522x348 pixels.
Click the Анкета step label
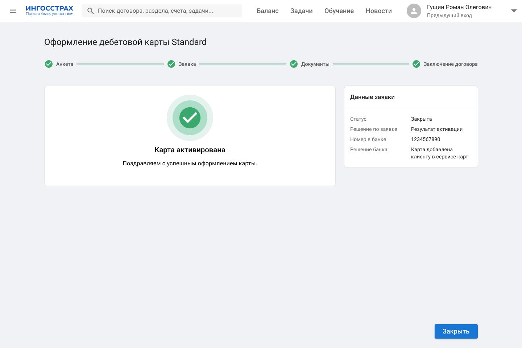(65, 64)
